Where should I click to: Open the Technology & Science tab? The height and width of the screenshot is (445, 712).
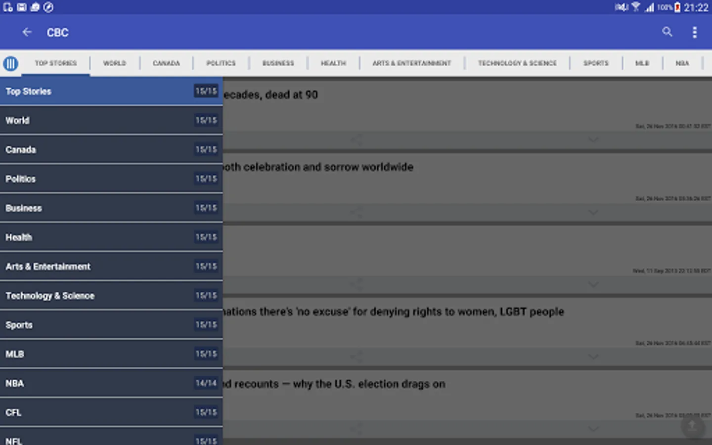click(517, 63)
